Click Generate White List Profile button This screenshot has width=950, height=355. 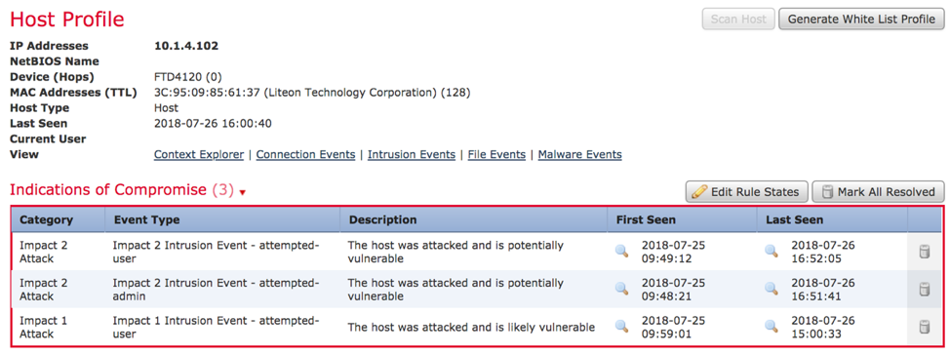[861, 19]
